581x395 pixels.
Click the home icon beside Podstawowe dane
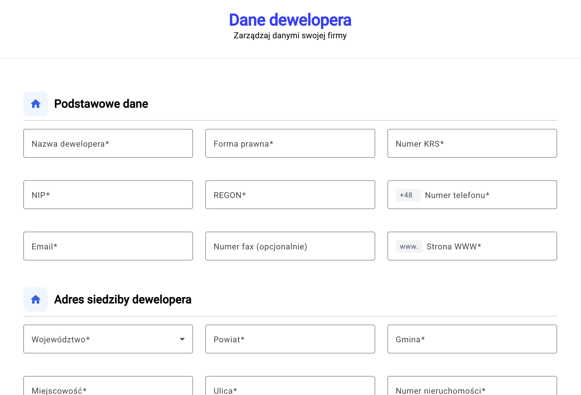[x=35, y=104]
